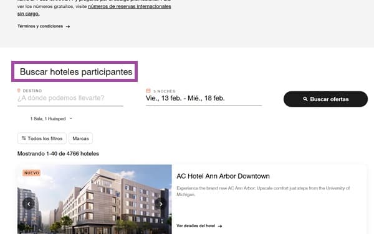The width and height of the screenshot is (374, 234).
Task: Click the AC Hotel Ann Arbor building photo
Action: point(95,200)
